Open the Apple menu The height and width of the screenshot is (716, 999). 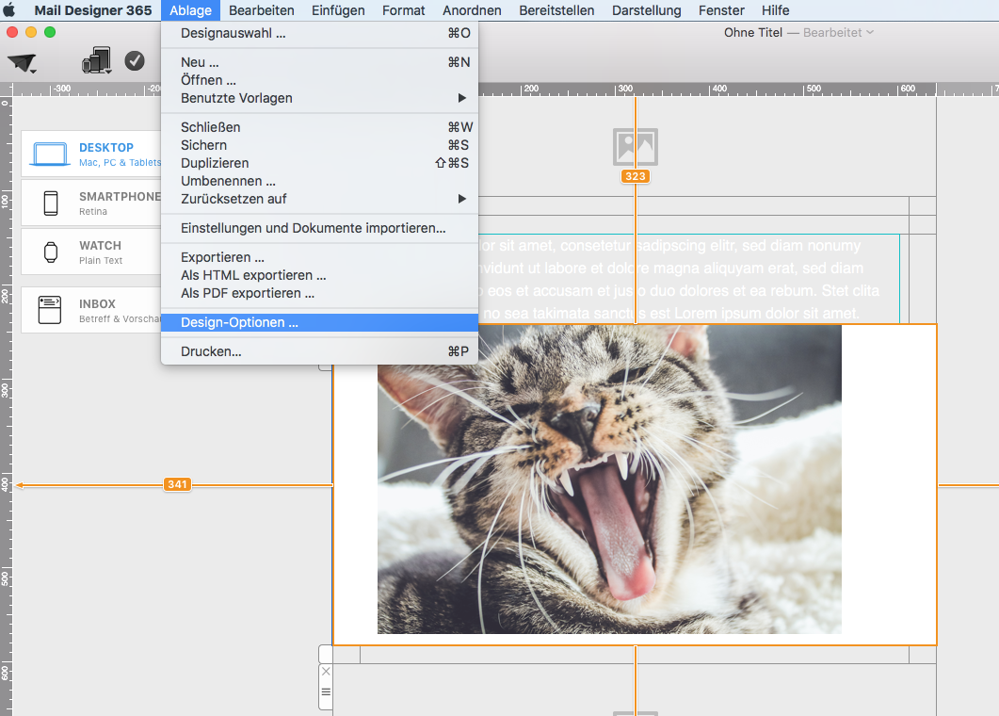[8, 10]
